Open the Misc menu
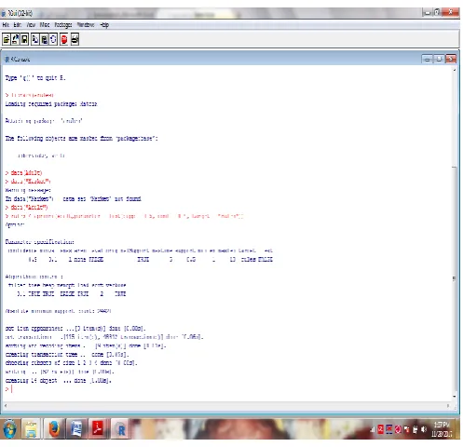Viewport: 463px width, 447px height. coord(45,25)
